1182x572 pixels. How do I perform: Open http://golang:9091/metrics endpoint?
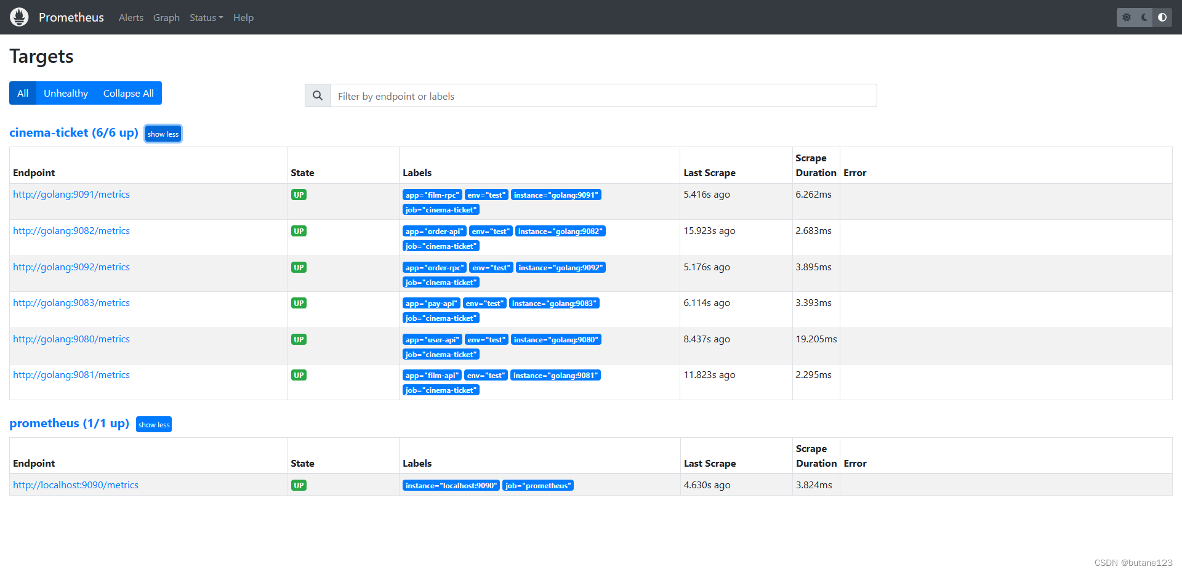click(x=71, y=195)
